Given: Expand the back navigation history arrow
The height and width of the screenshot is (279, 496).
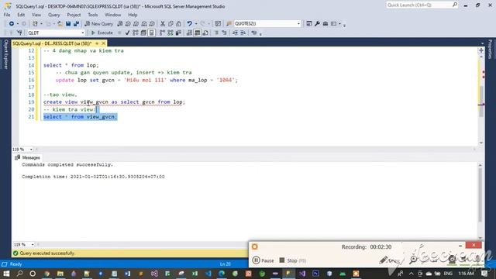Looking at the screenshot, I should (x=18, y=24).
